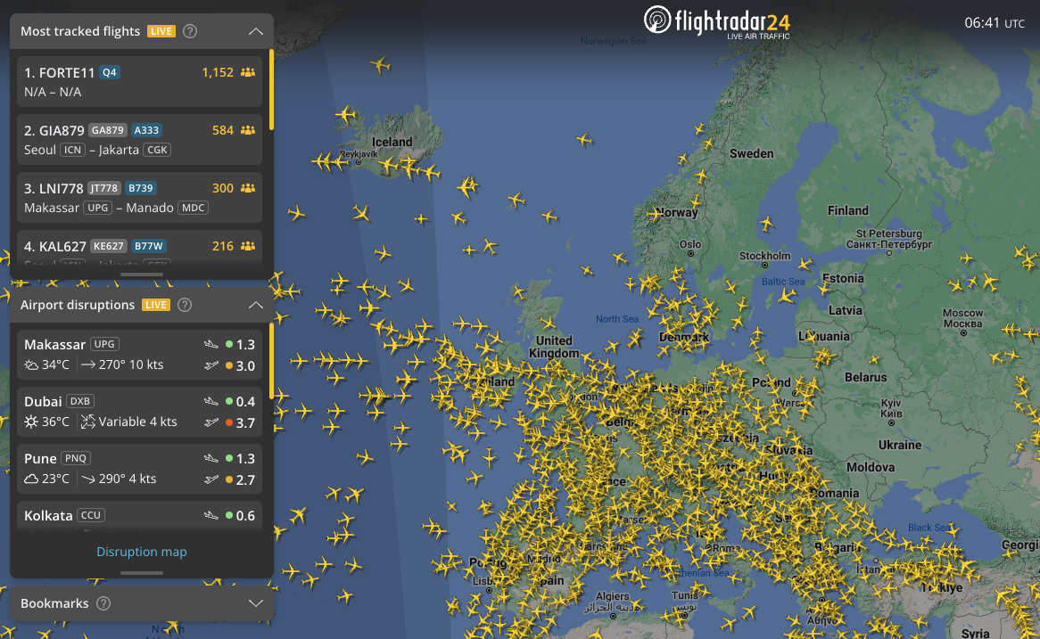Click the Flightradar24 logo
This screenshot has height=639, width=1040.
pos(717,22)
